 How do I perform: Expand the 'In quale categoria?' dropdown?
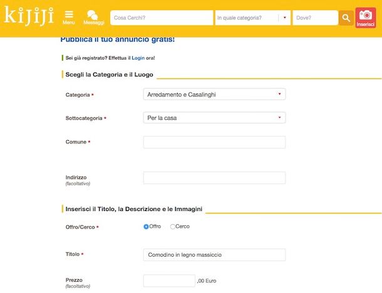pos(252,18)
